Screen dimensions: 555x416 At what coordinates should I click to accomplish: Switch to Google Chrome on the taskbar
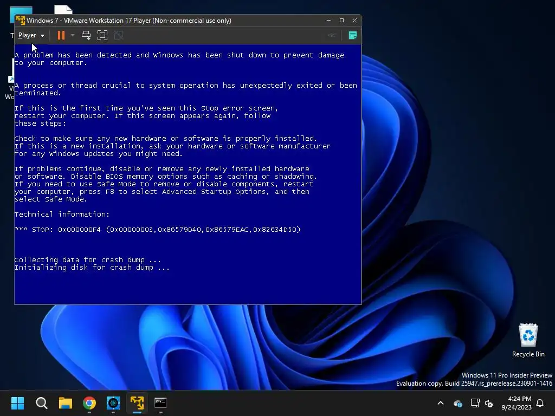[x=89, y=403]
